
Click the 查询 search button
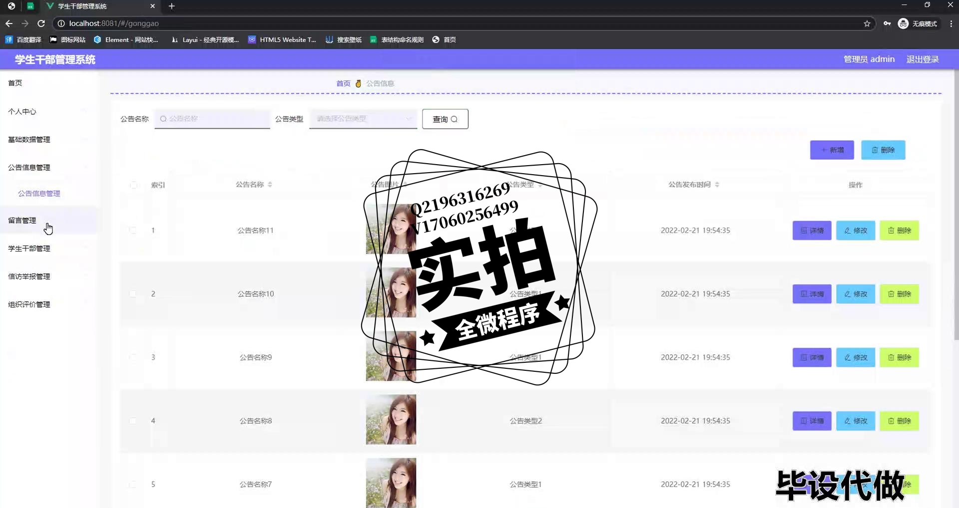click(x=445, y=119)
